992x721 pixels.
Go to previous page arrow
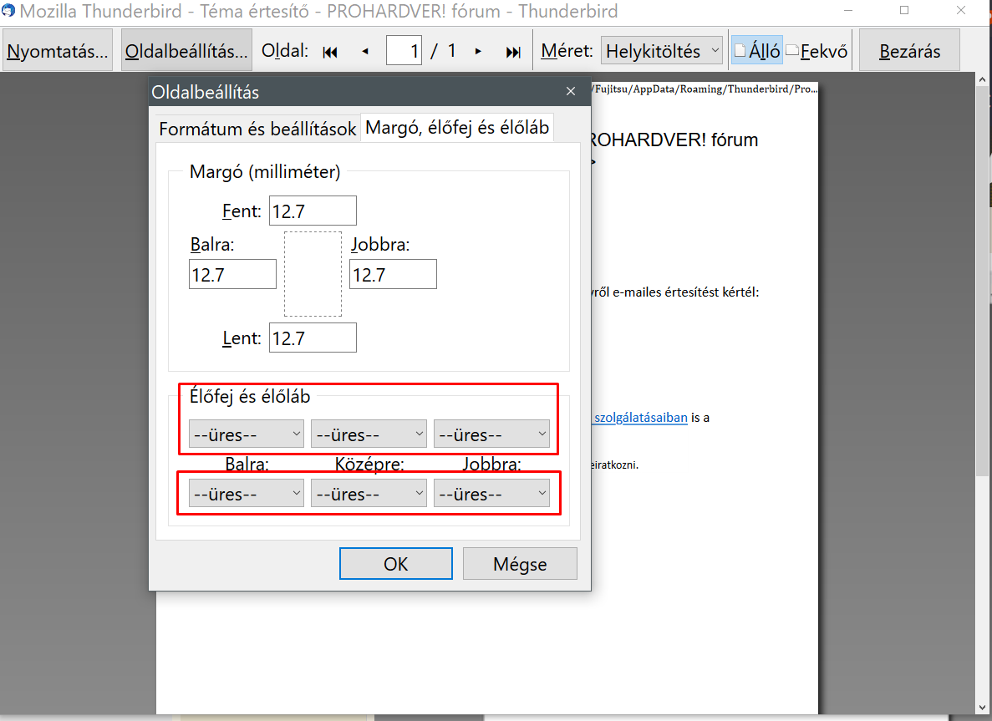tap(365, 52)
